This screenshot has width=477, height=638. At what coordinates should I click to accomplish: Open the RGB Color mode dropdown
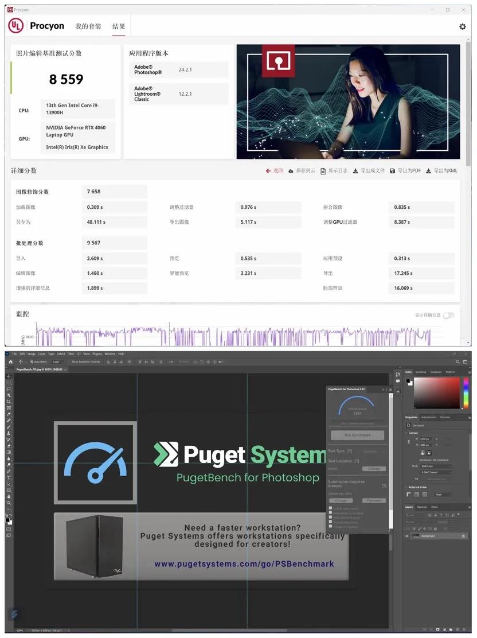pos(436,466)
